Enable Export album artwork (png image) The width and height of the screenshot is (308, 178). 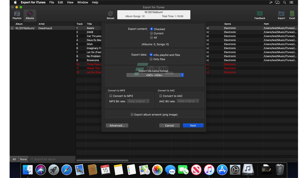[x=132, y=114]
